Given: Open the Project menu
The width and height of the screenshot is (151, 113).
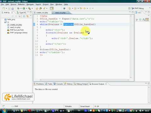Looking at the screenshot, I should point(46,4).
